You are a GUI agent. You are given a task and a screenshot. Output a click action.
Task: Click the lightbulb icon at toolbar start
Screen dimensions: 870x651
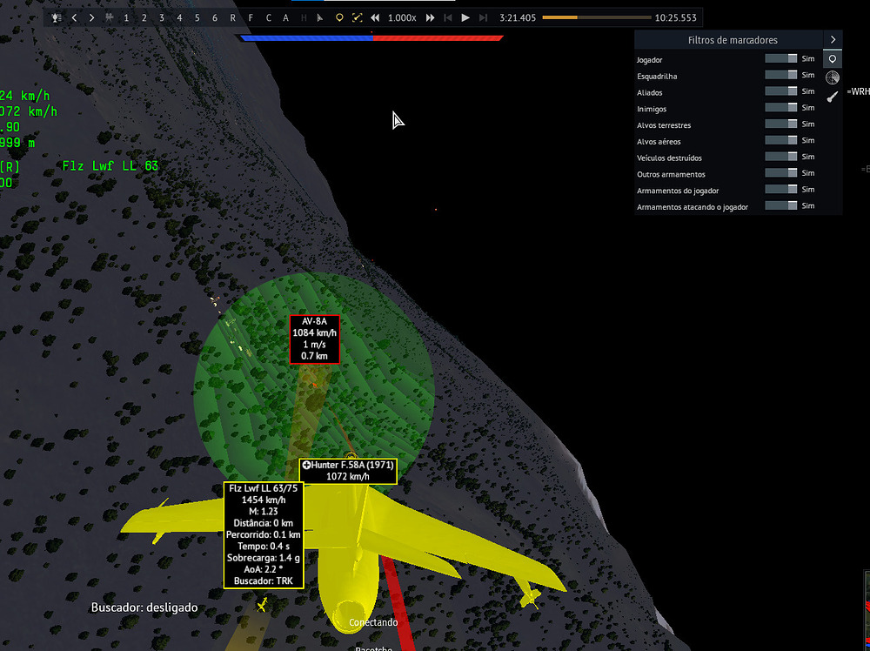coord(57,17)
